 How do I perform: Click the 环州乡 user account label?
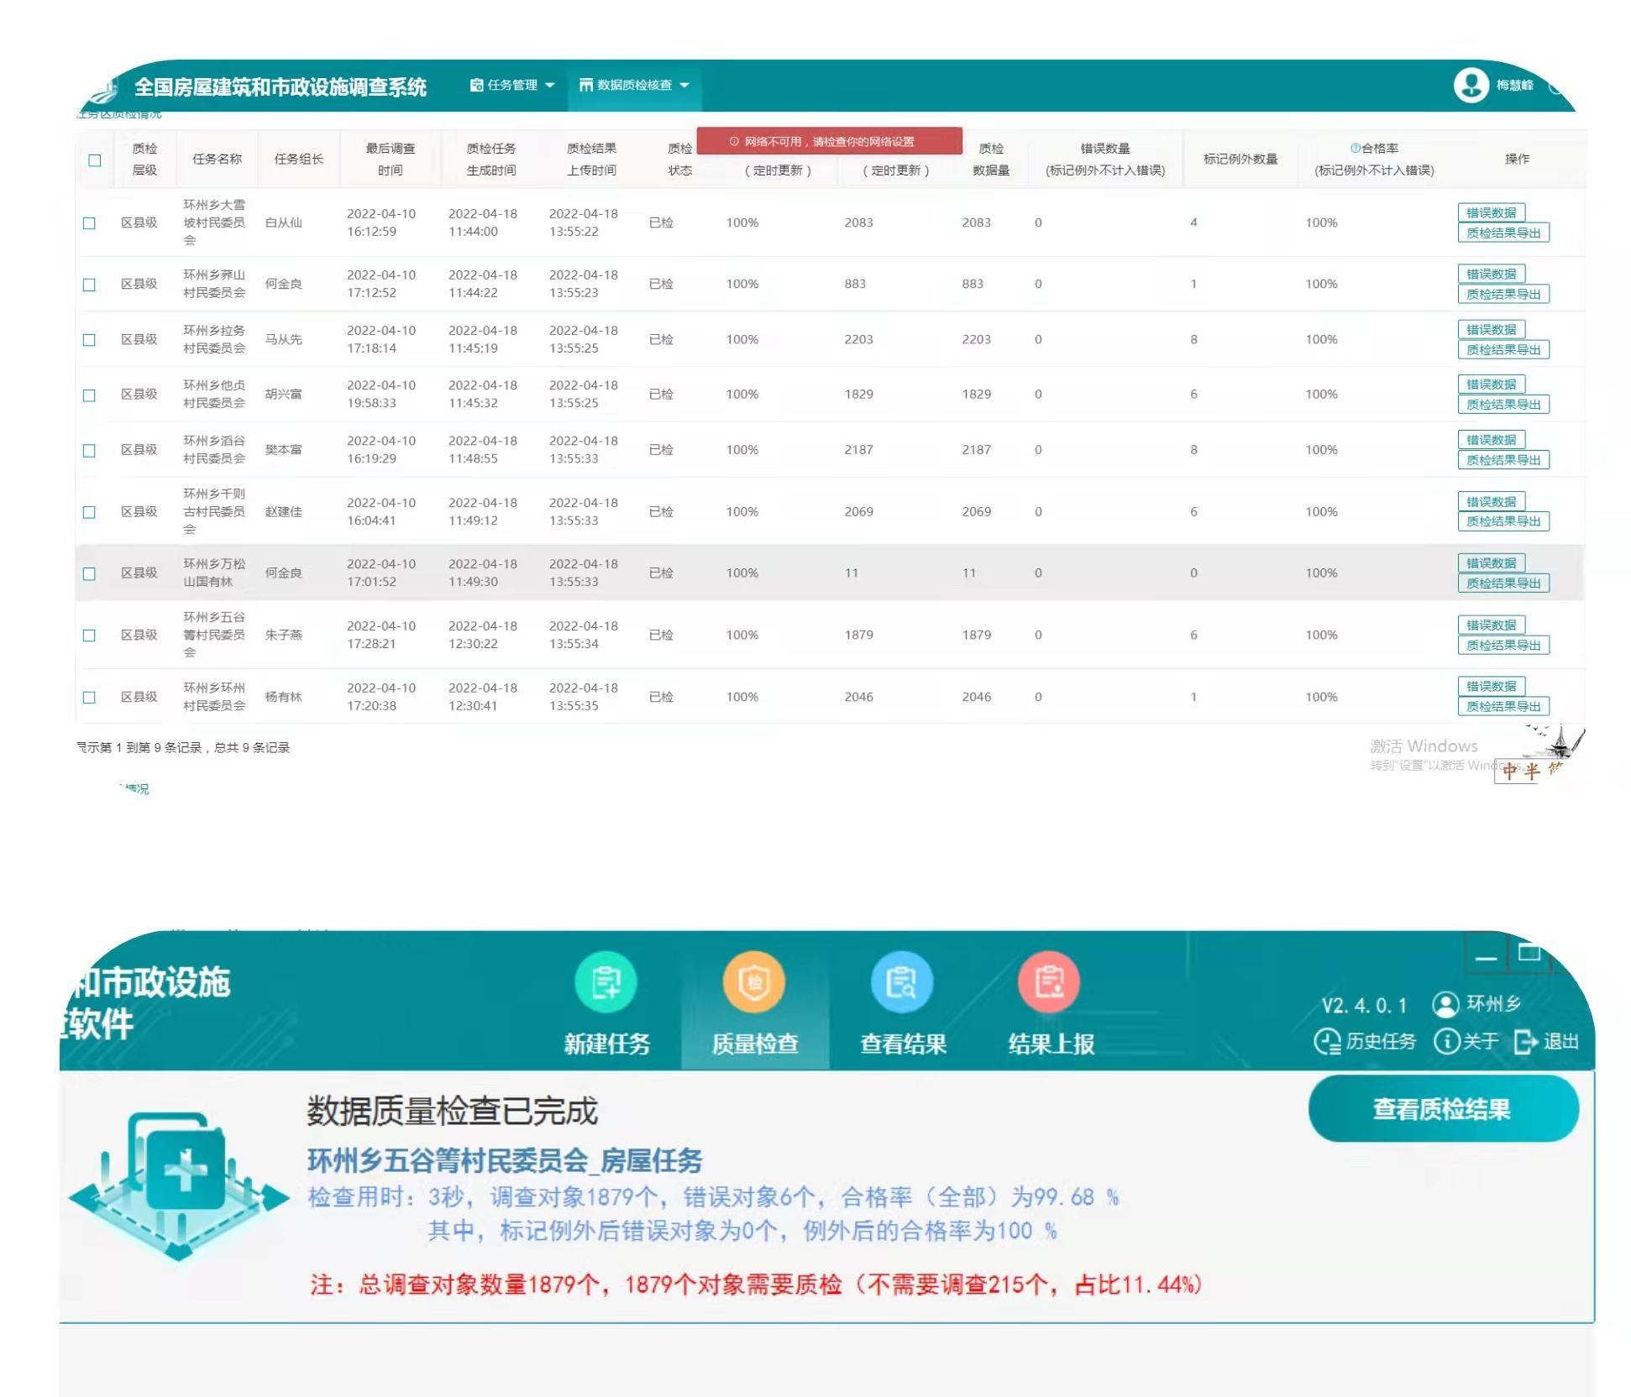(1492, 1003)
